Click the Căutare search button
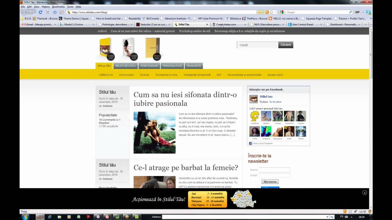The width and height of the screenshot is (392, 220). point(286,45)
